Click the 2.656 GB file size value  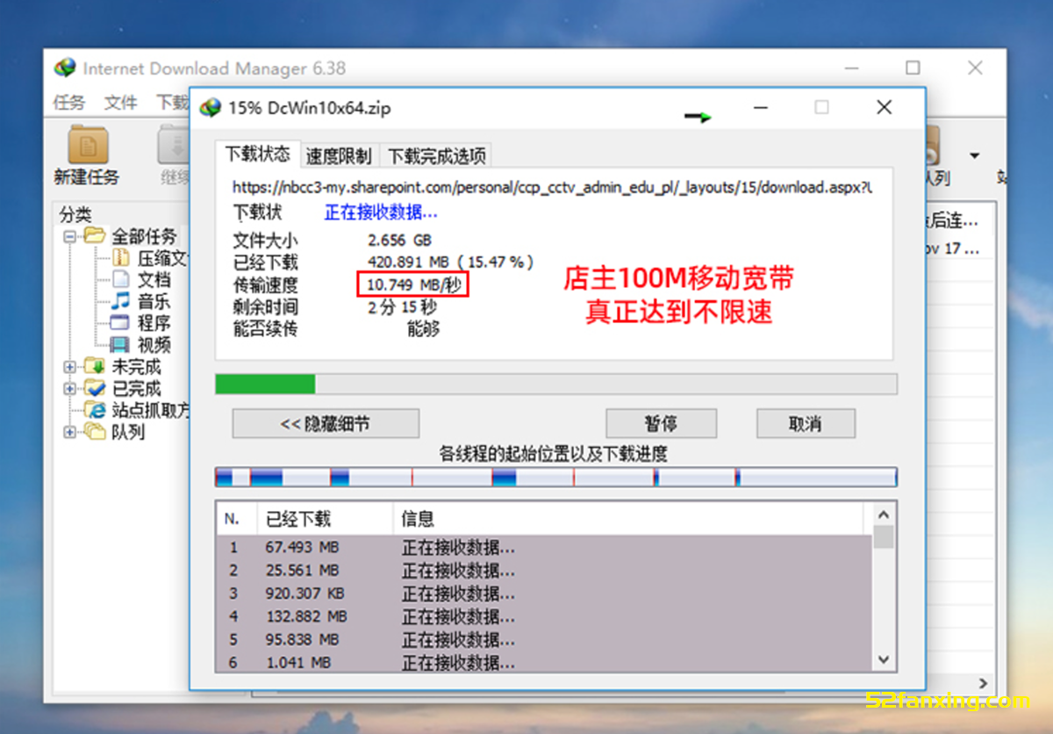click(x=399, y=241)
